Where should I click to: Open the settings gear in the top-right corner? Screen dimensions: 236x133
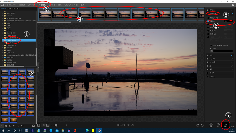(x=233, y=5)
